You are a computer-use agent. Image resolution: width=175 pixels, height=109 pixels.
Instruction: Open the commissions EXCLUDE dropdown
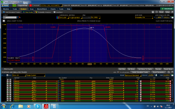pyautogui.click(x=64, y=17)
